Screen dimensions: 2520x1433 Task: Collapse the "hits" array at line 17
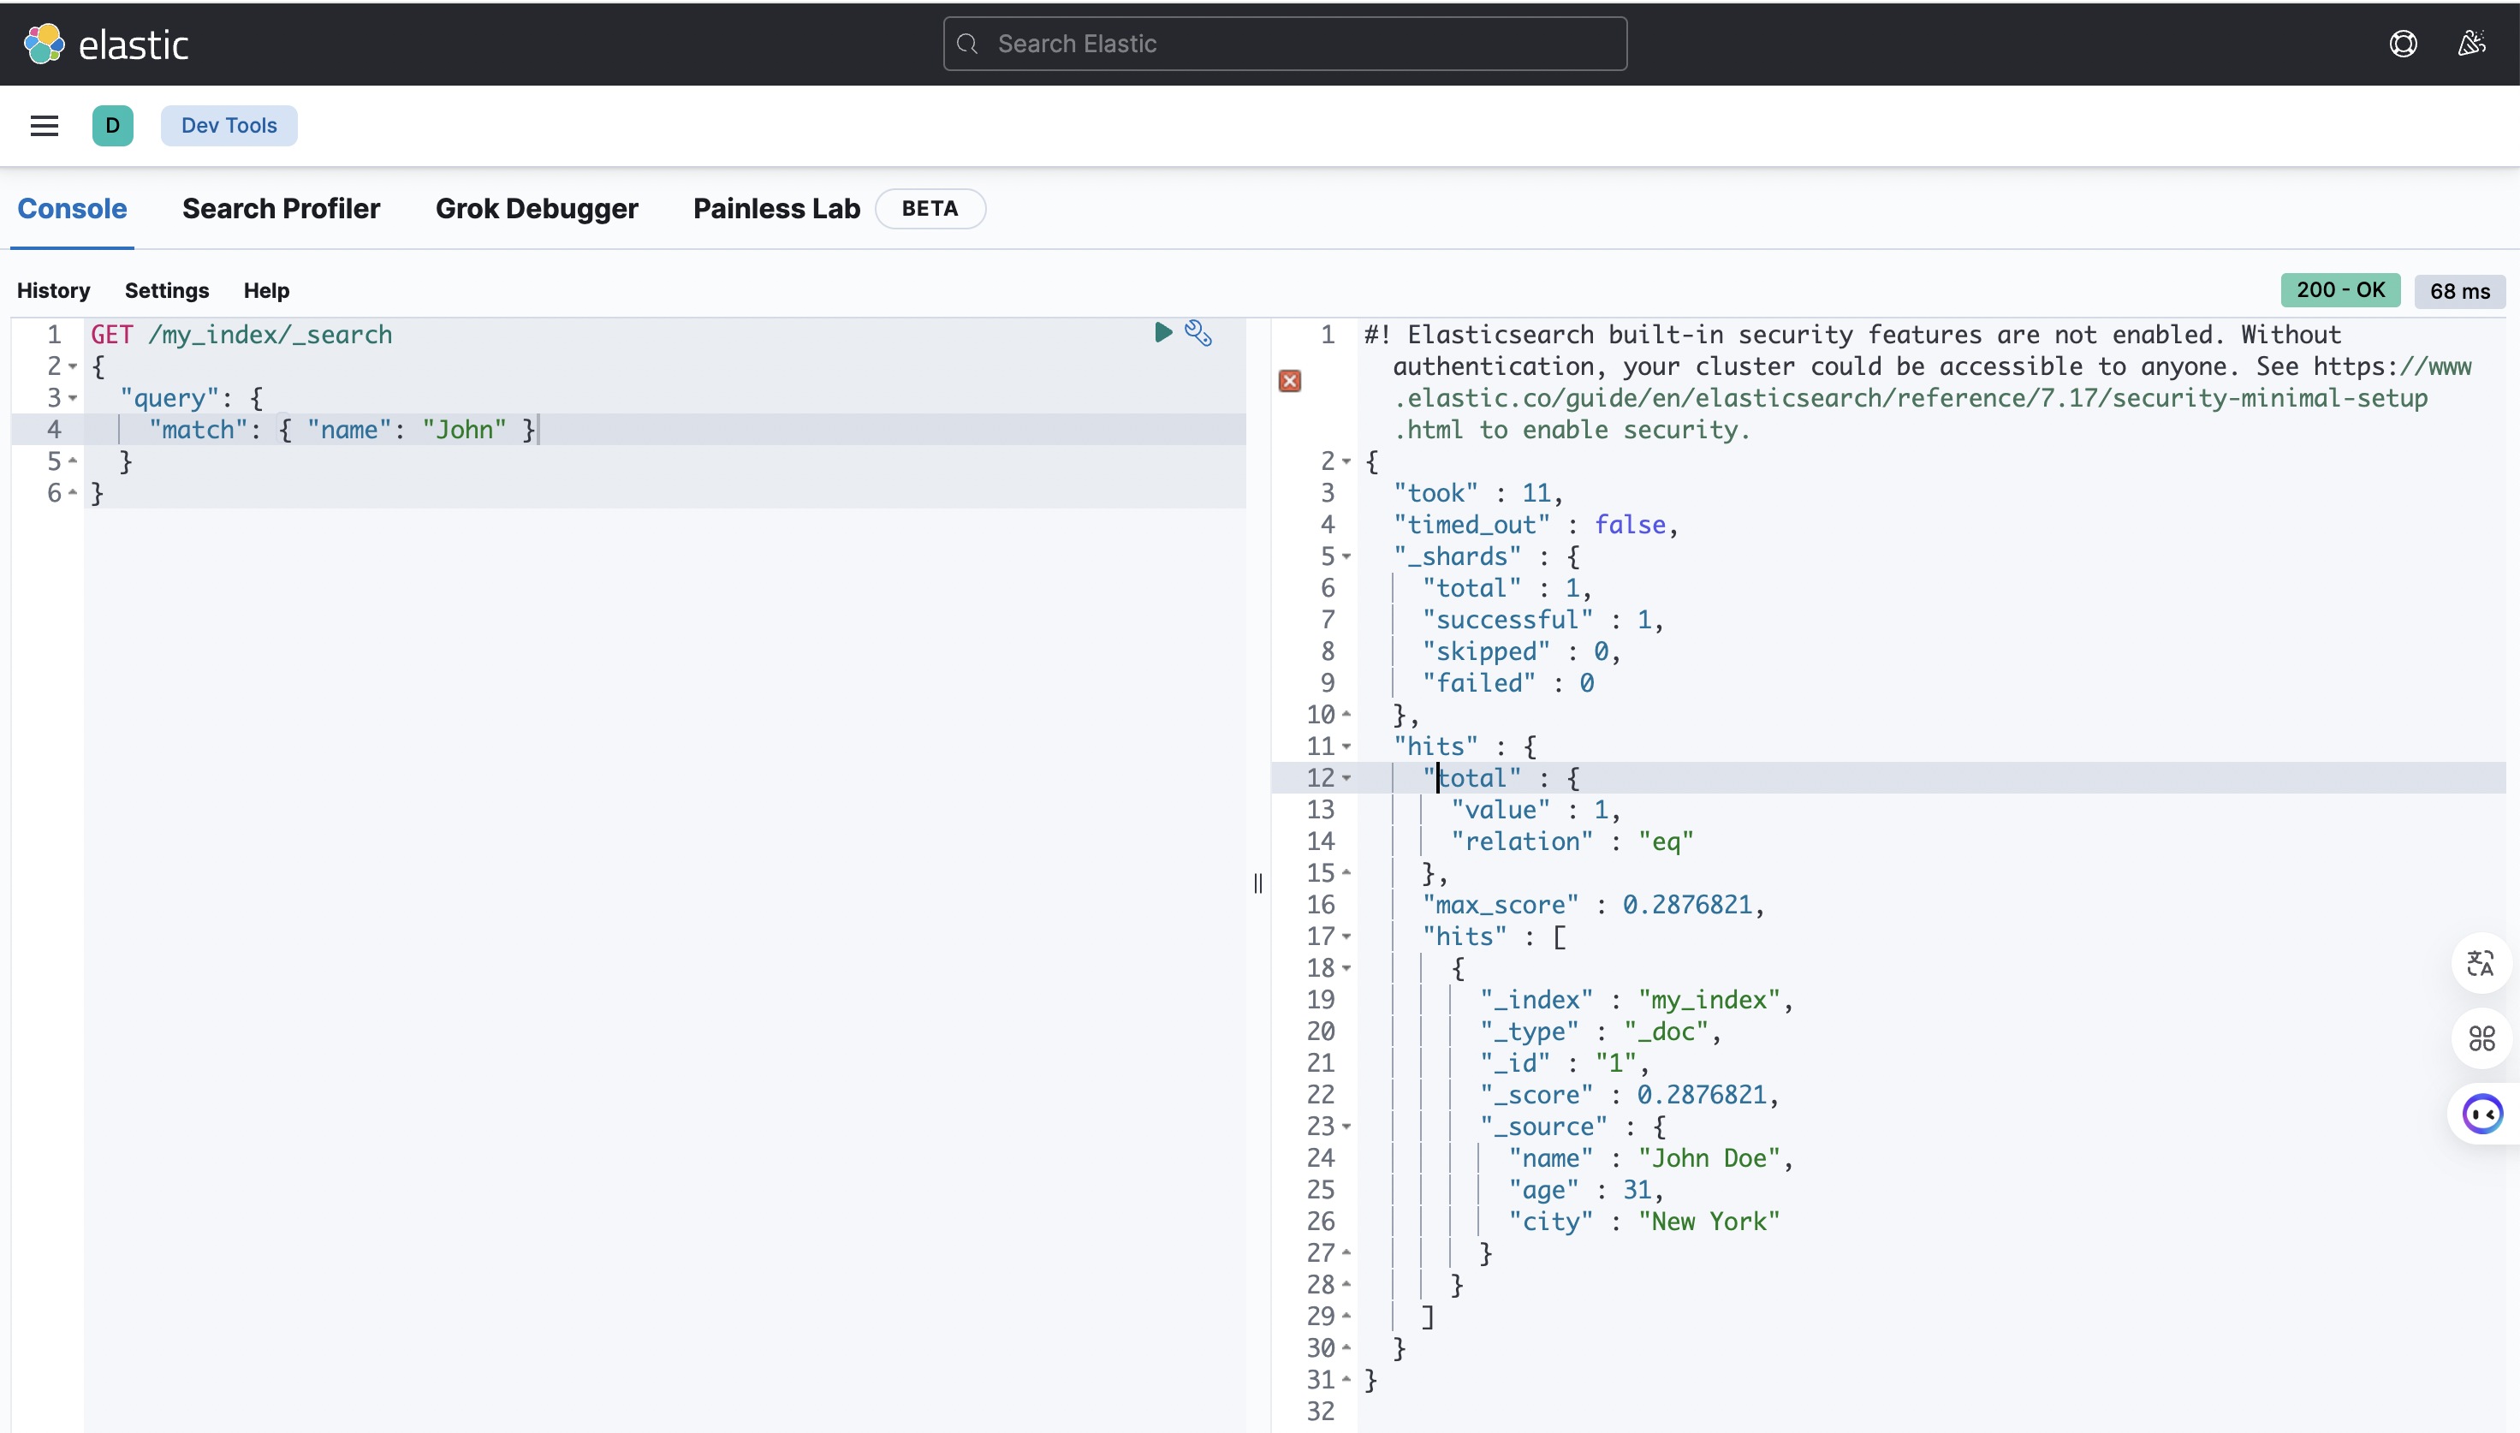tap(1347, 937)
